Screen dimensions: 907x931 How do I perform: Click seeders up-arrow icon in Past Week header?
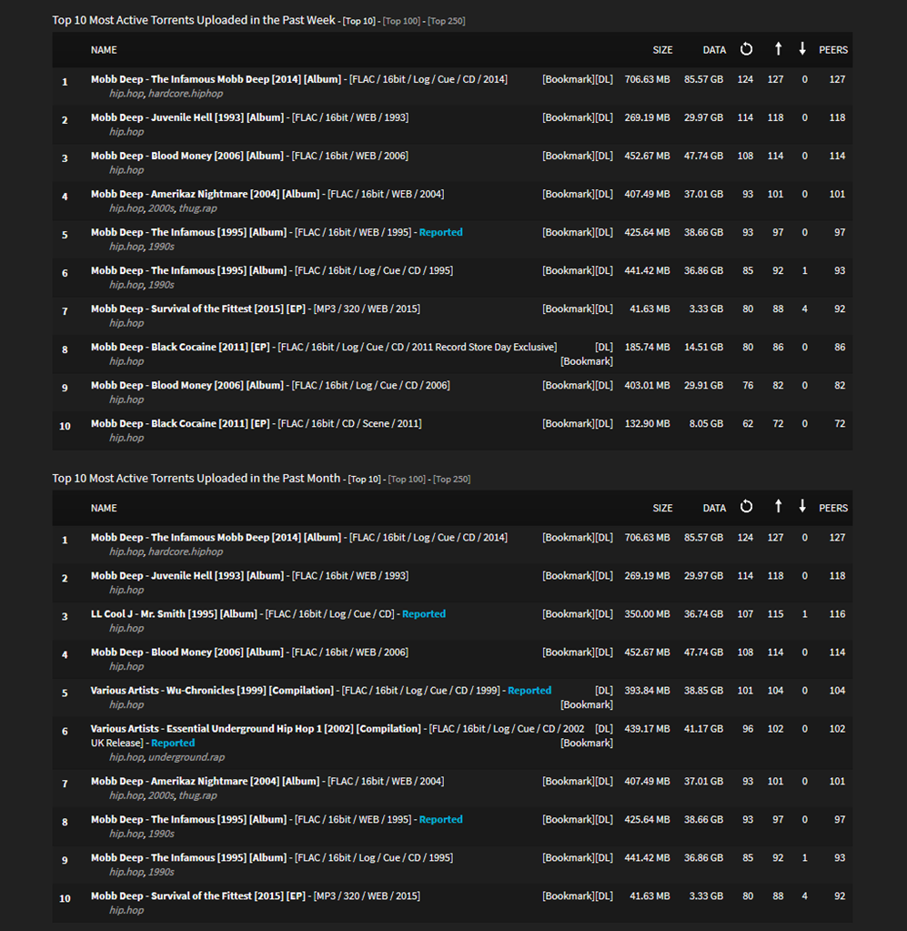coord(778,49)
